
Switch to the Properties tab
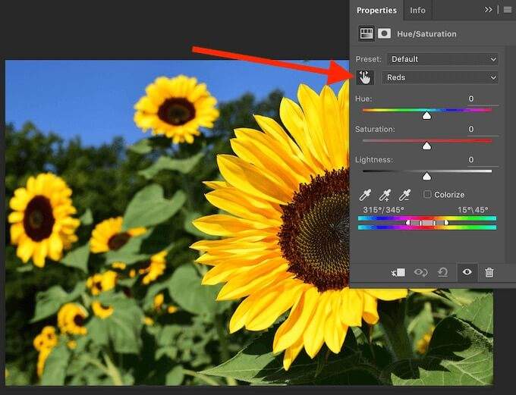coord(376,10)
